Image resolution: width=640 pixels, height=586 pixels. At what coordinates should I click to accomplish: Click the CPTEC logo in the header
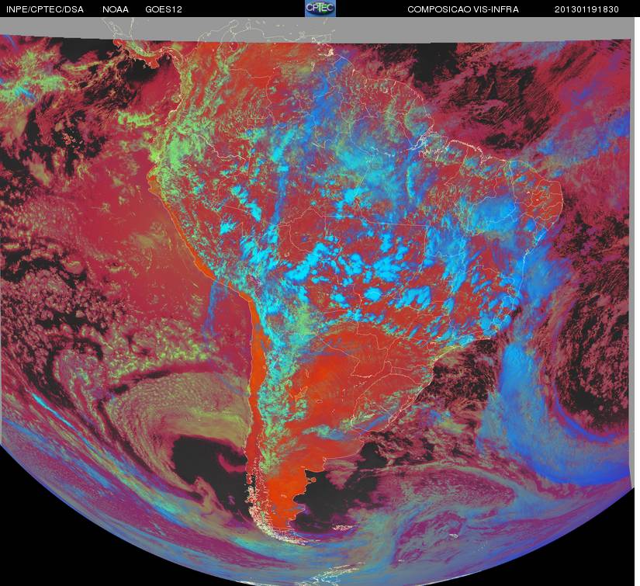pyautogui.click(x=320, y=9)
